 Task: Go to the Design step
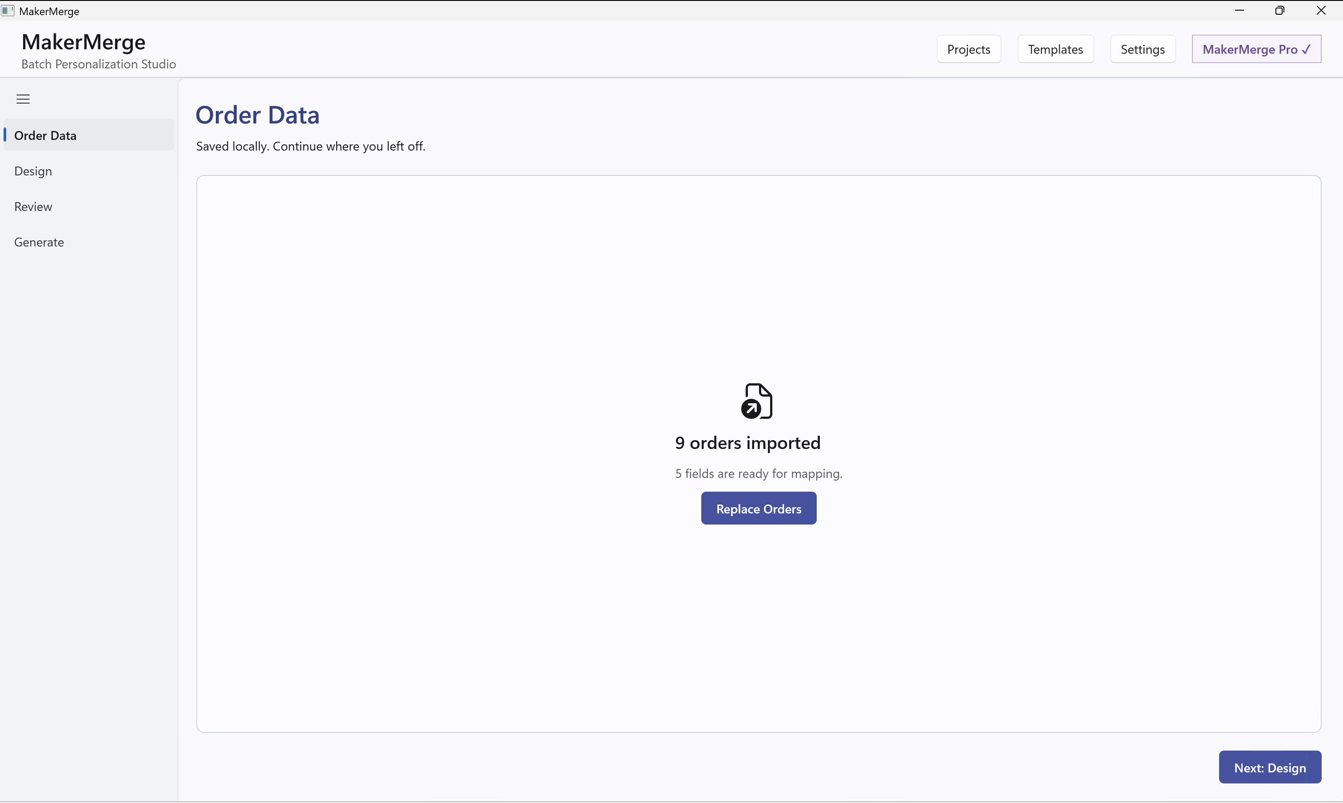89,171
